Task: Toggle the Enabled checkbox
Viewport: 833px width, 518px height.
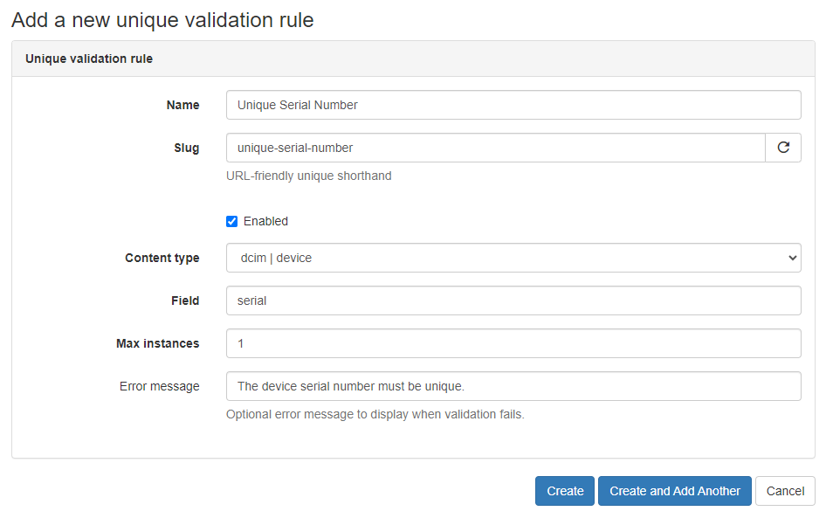Action: 232,221
